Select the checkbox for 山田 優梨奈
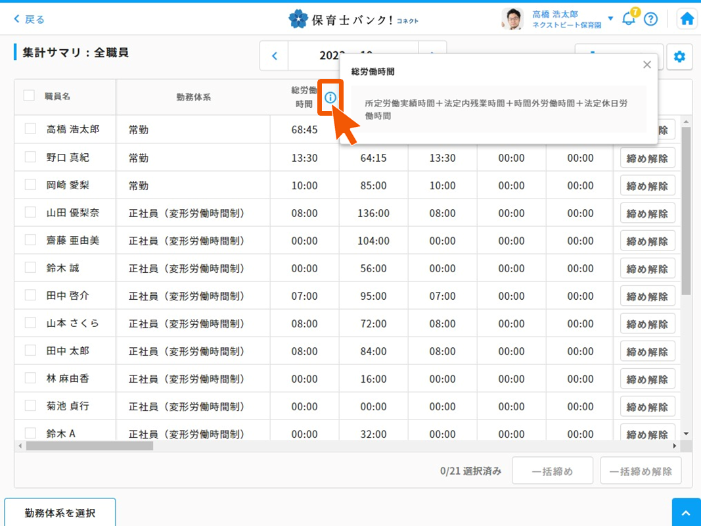 pos(30,212)
